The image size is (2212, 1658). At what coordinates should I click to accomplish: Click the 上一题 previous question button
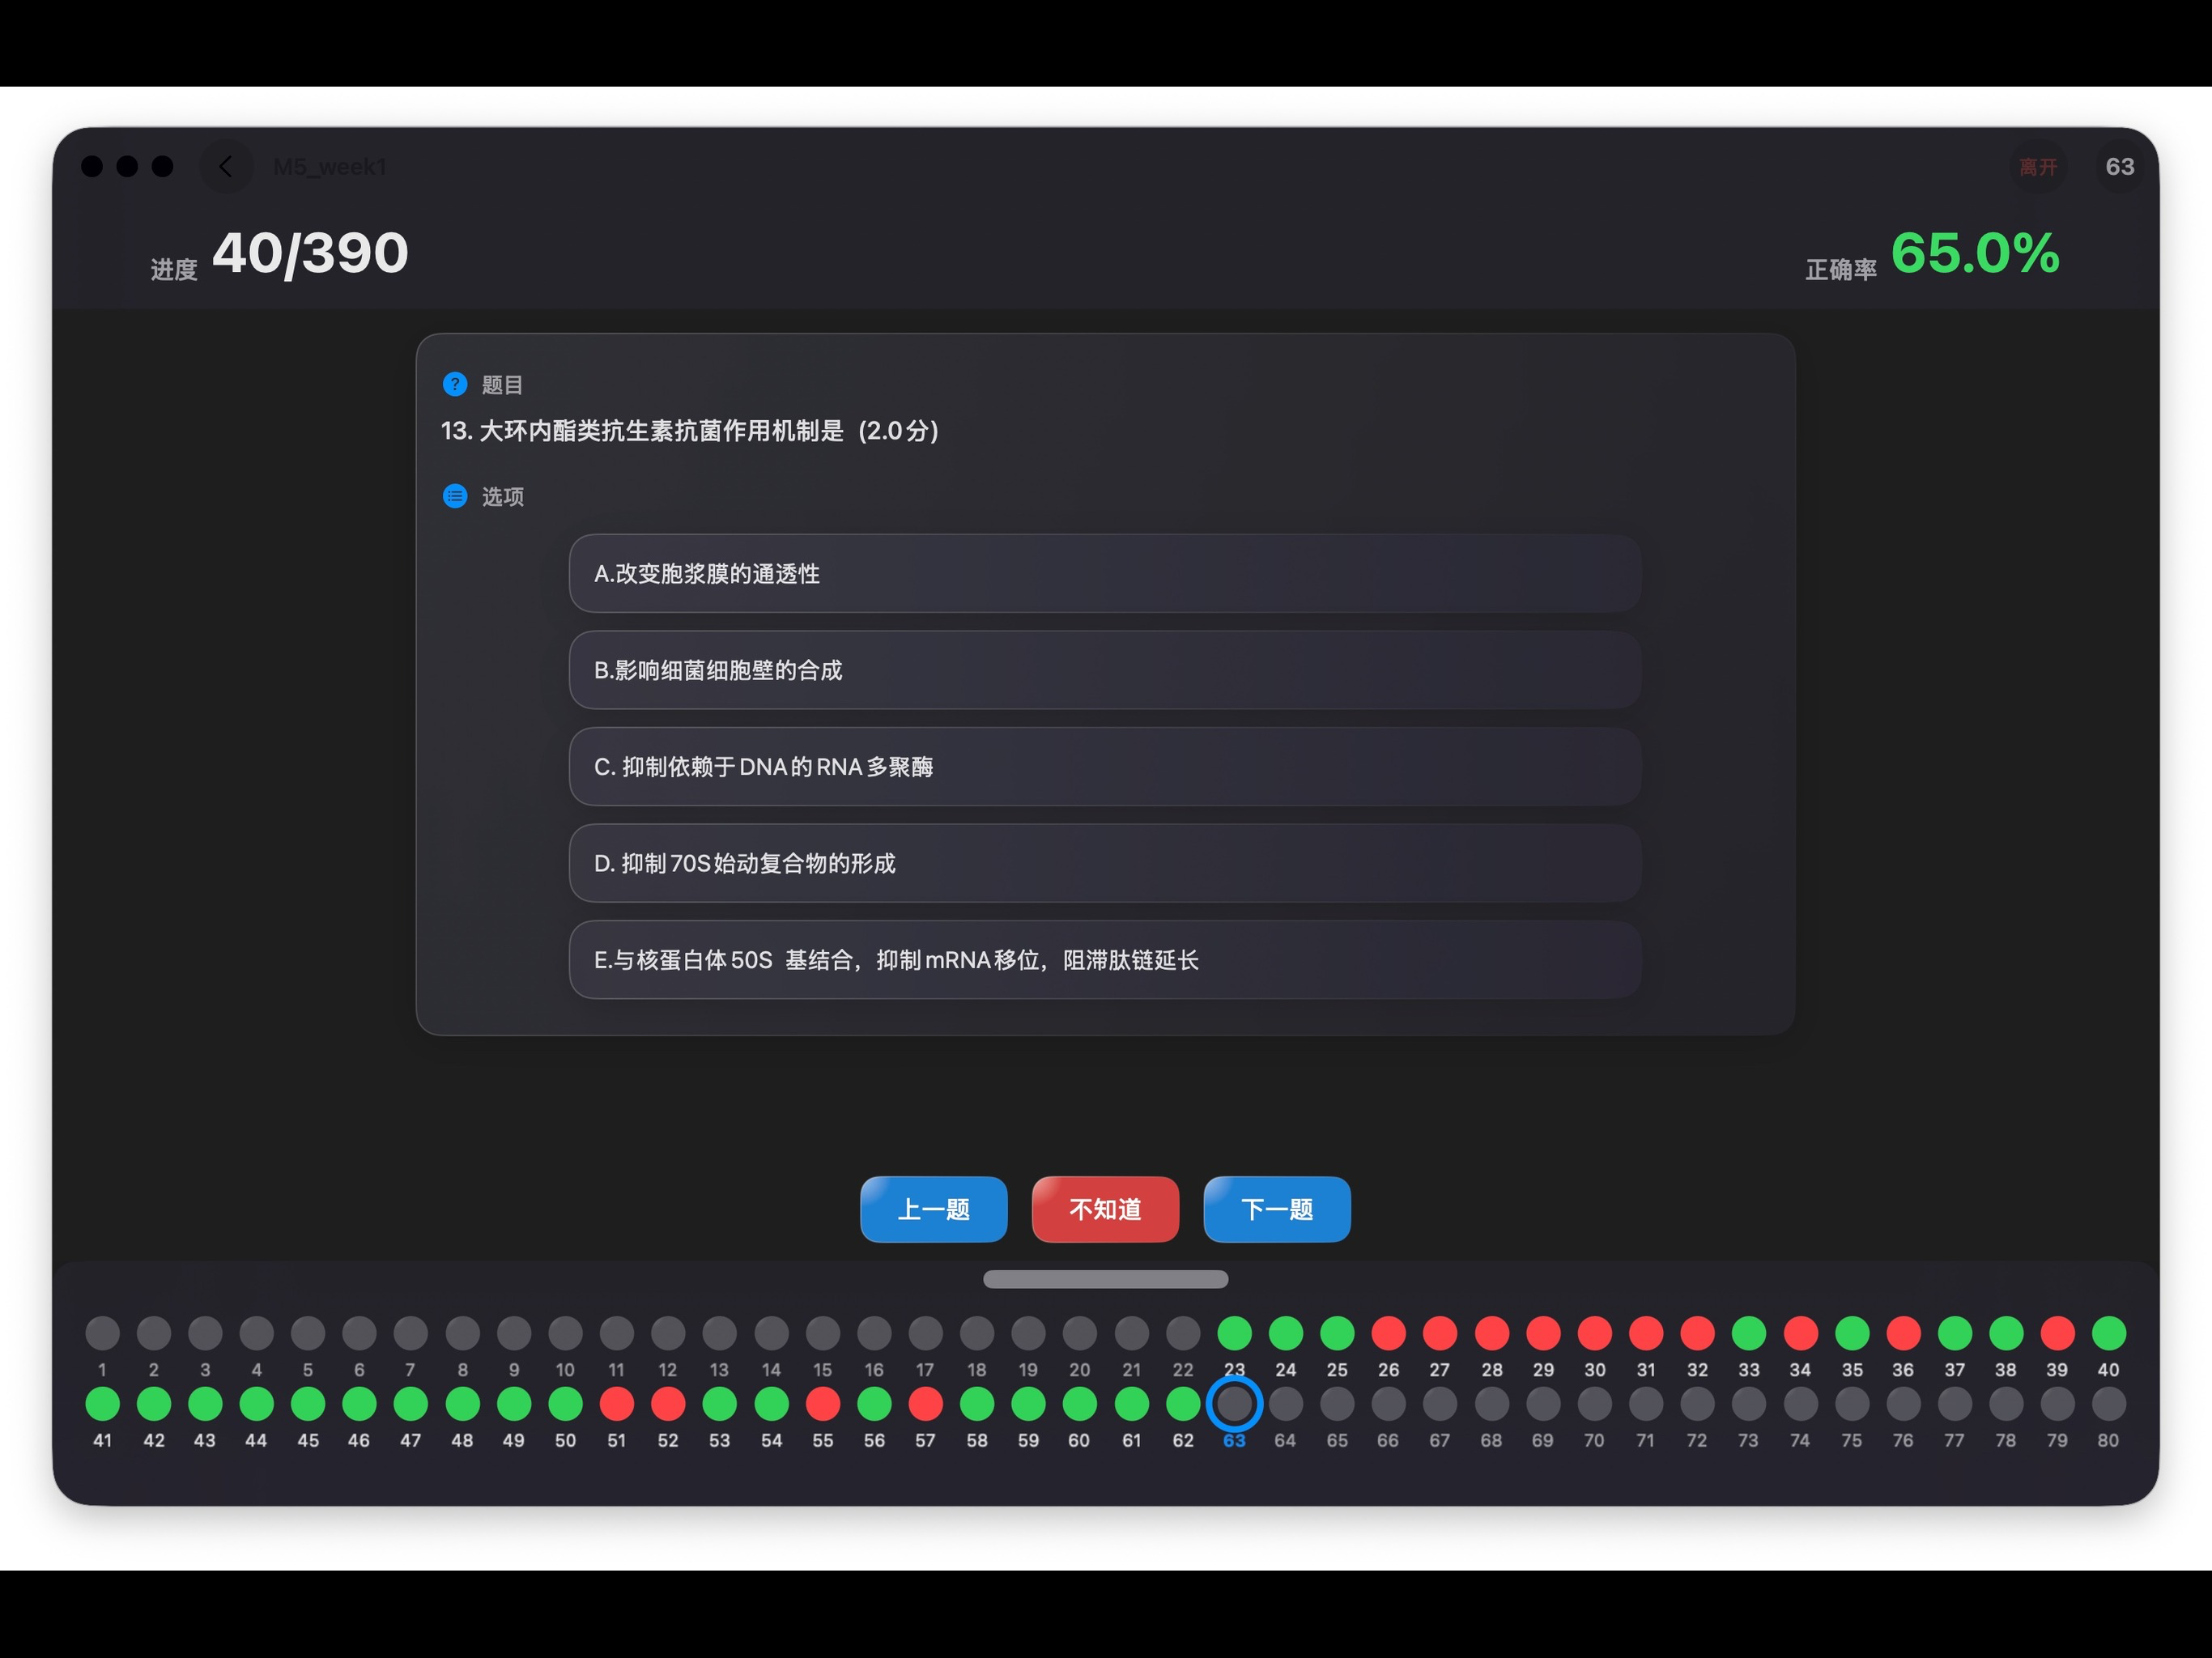(x=933, y=1209)
